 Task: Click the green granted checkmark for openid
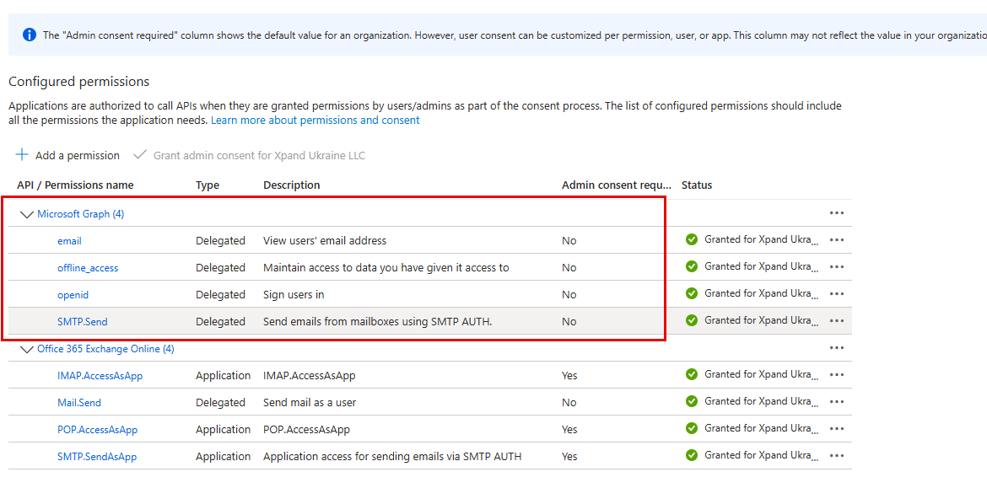(692, 293)
